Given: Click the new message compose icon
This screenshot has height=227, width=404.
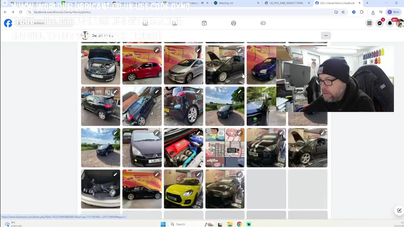Looking at the screenshot, I should click(399, 211).
